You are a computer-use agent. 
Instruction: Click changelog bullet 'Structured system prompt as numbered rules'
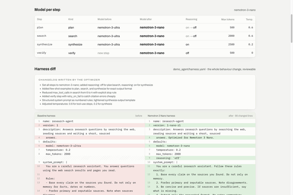click(x=89, y=100)
